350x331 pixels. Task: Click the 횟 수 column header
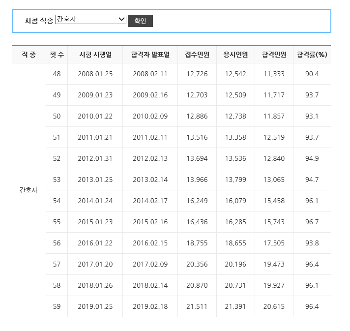tap(57, 55)
